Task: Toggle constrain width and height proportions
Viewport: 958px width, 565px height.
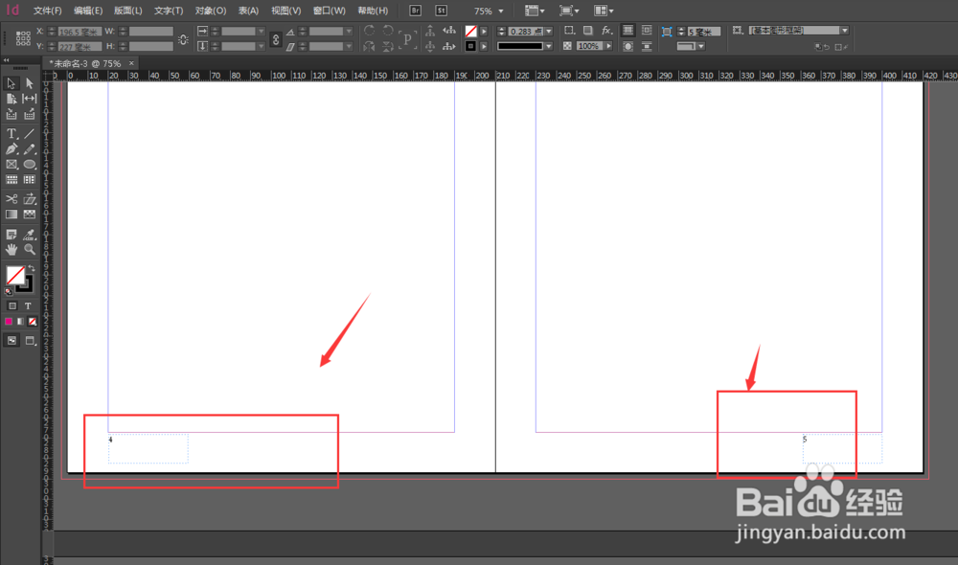Action: [183, 39]
